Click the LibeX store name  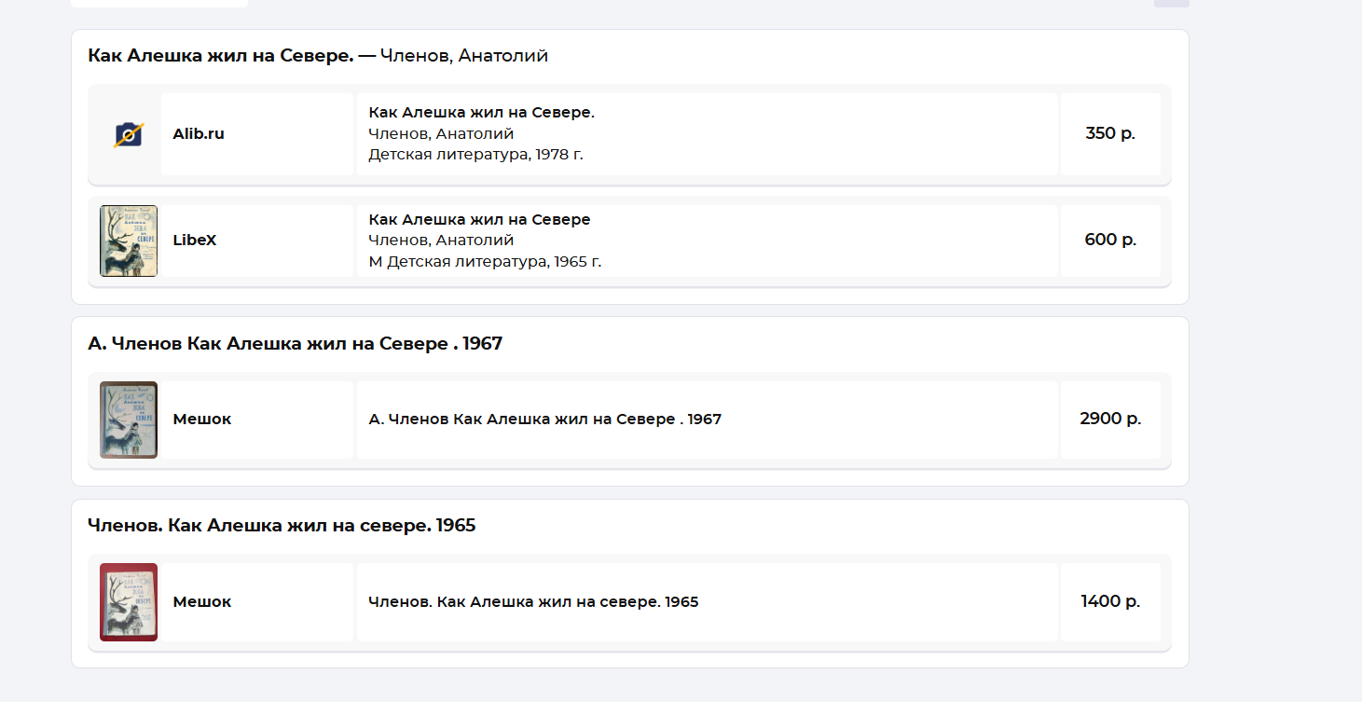(195, 240)
